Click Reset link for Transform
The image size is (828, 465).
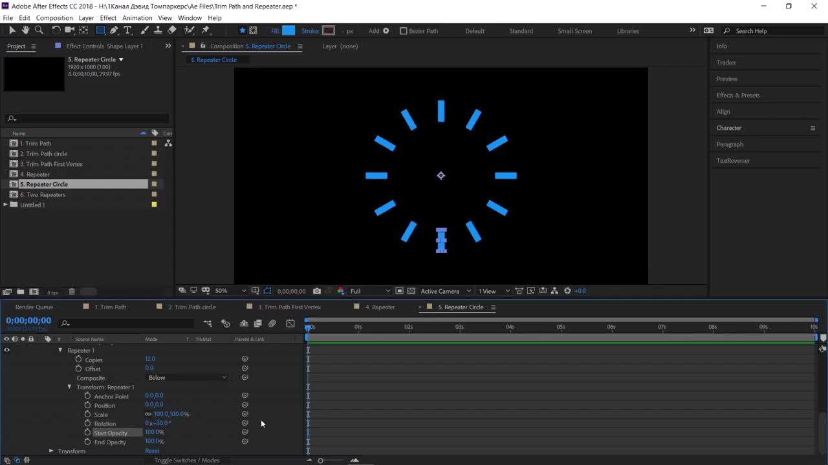pyautogui.click(x=152, y=451)
